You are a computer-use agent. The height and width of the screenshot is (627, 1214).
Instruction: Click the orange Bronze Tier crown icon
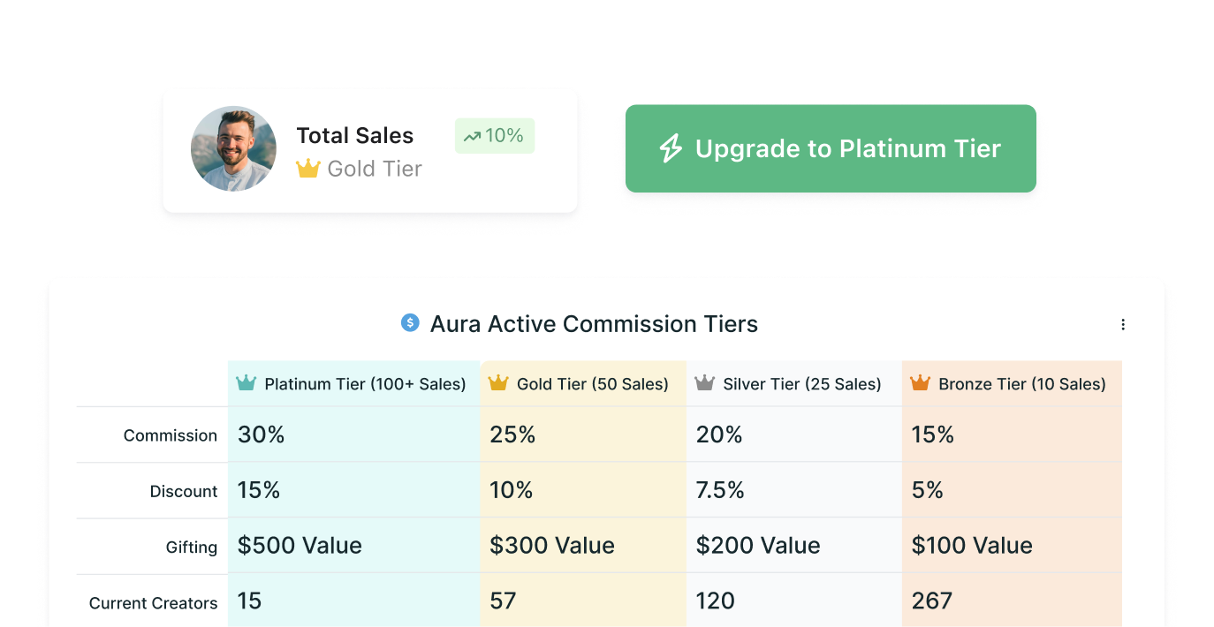[920, 383]
